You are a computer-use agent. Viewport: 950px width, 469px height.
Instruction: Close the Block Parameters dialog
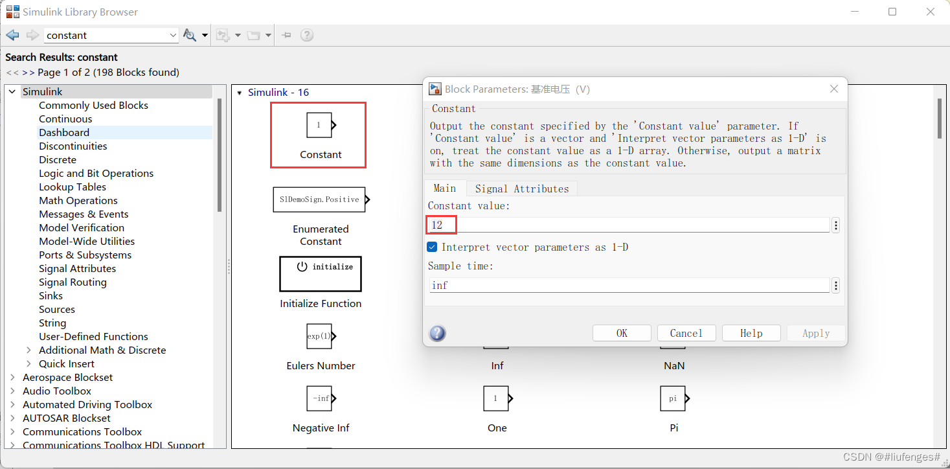tap(834, 89)
